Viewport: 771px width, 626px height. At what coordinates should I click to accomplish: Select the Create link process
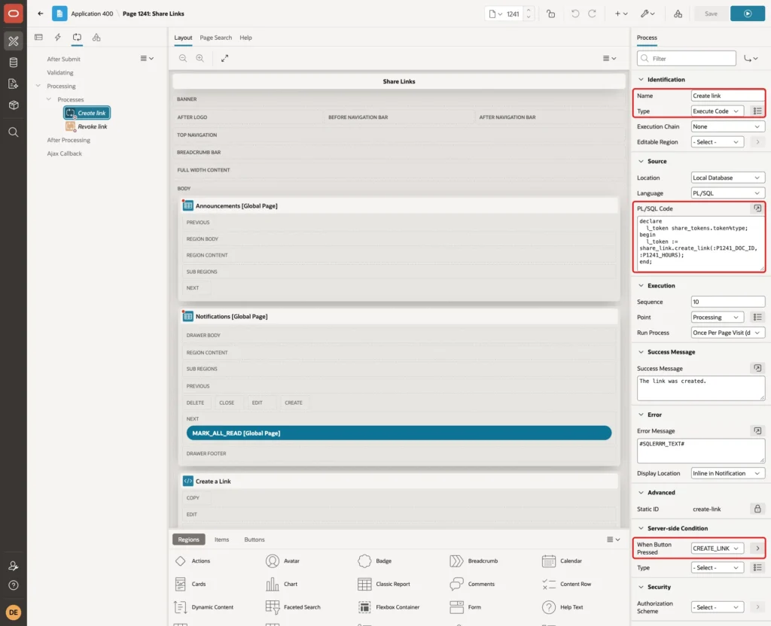click(x=87, y=113)
